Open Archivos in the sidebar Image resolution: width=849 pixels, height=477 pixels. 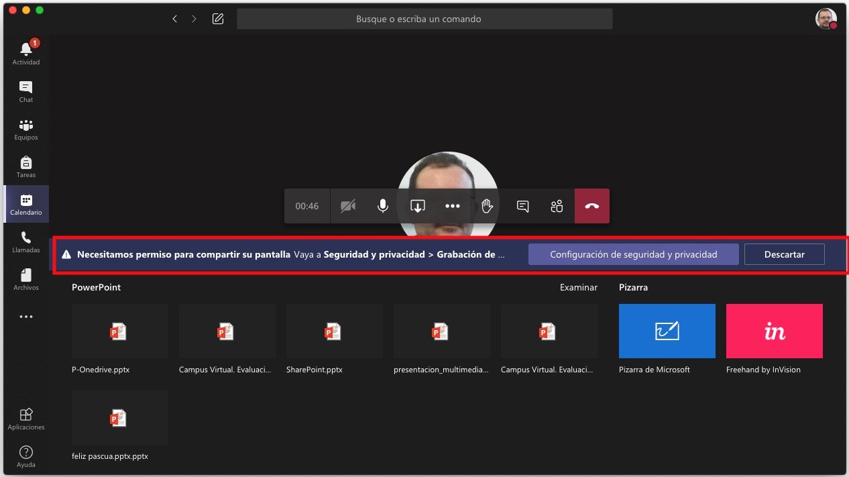26,279
